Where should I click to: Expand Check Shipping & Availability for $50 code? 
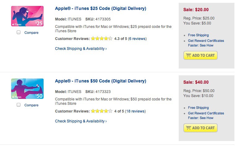(81, 121)
